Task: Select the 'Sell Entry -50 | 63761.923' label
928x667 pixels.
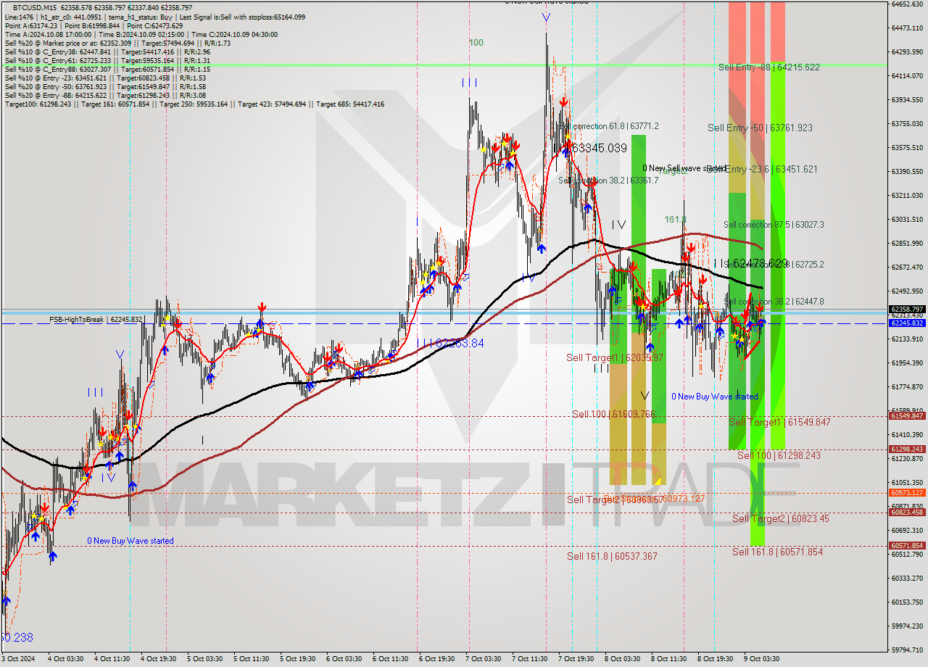Action: (760, 128)
